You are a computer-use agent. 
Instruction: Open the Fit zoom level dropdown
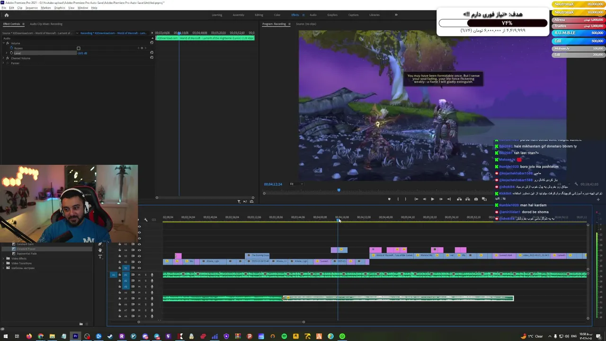click(x=296, y=184)
